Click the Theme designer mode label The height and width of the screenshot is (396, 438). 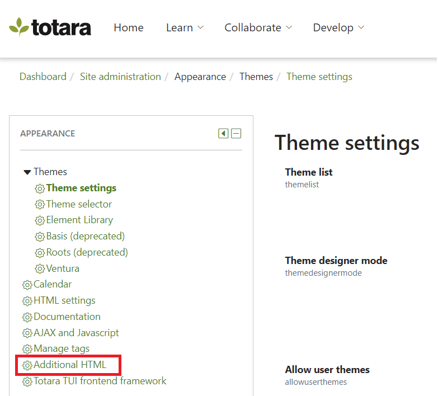tap(336, 261)
